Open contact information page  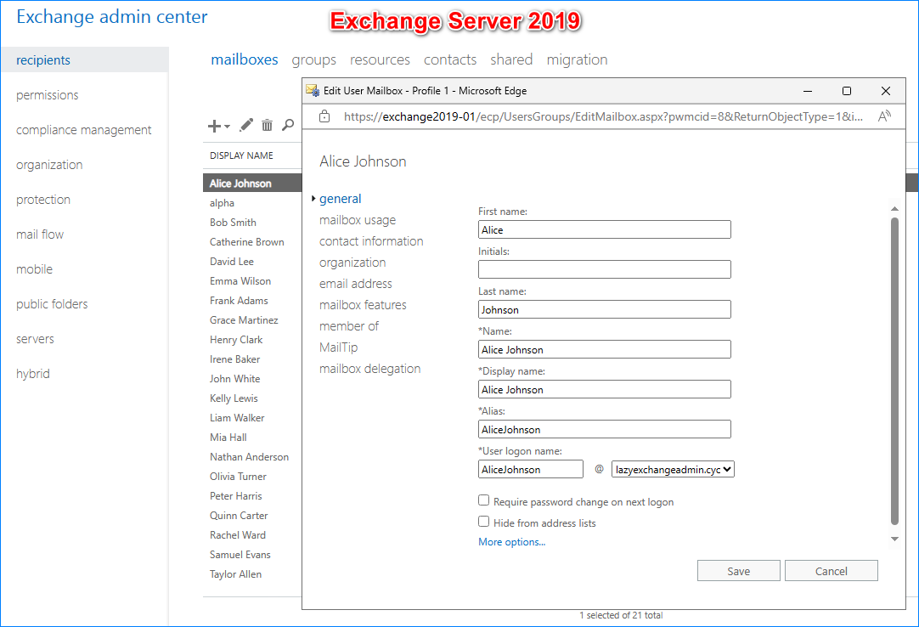pyautogui.click(x=371, y=241)
